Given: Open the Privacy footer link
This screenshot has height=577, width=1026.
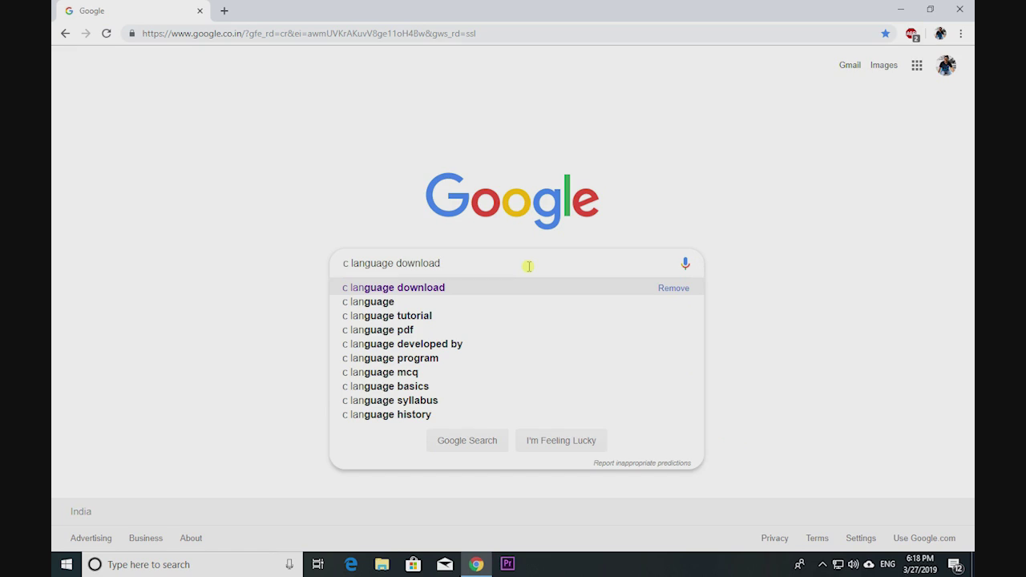Looking at the screenshot, I should [x=775, y=538].
